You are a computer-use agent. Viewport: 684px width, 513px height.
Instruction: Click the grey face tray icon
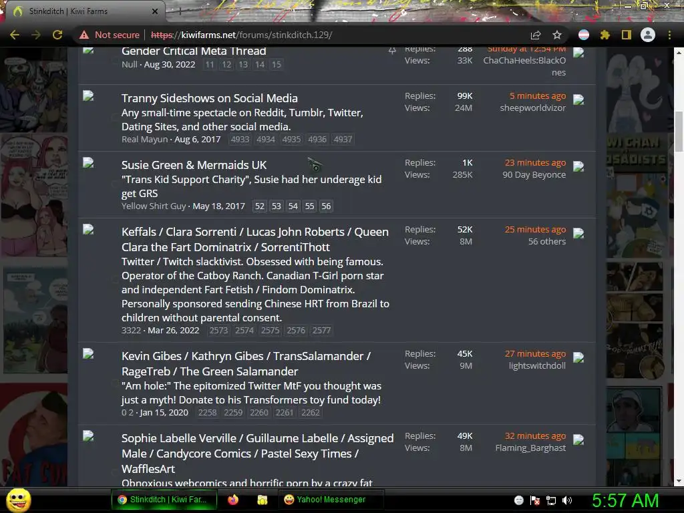518,500
